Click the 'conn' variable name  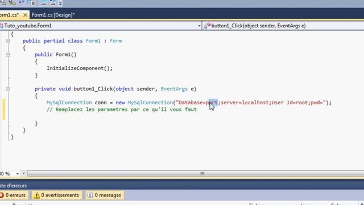click(x=101, y=102)
